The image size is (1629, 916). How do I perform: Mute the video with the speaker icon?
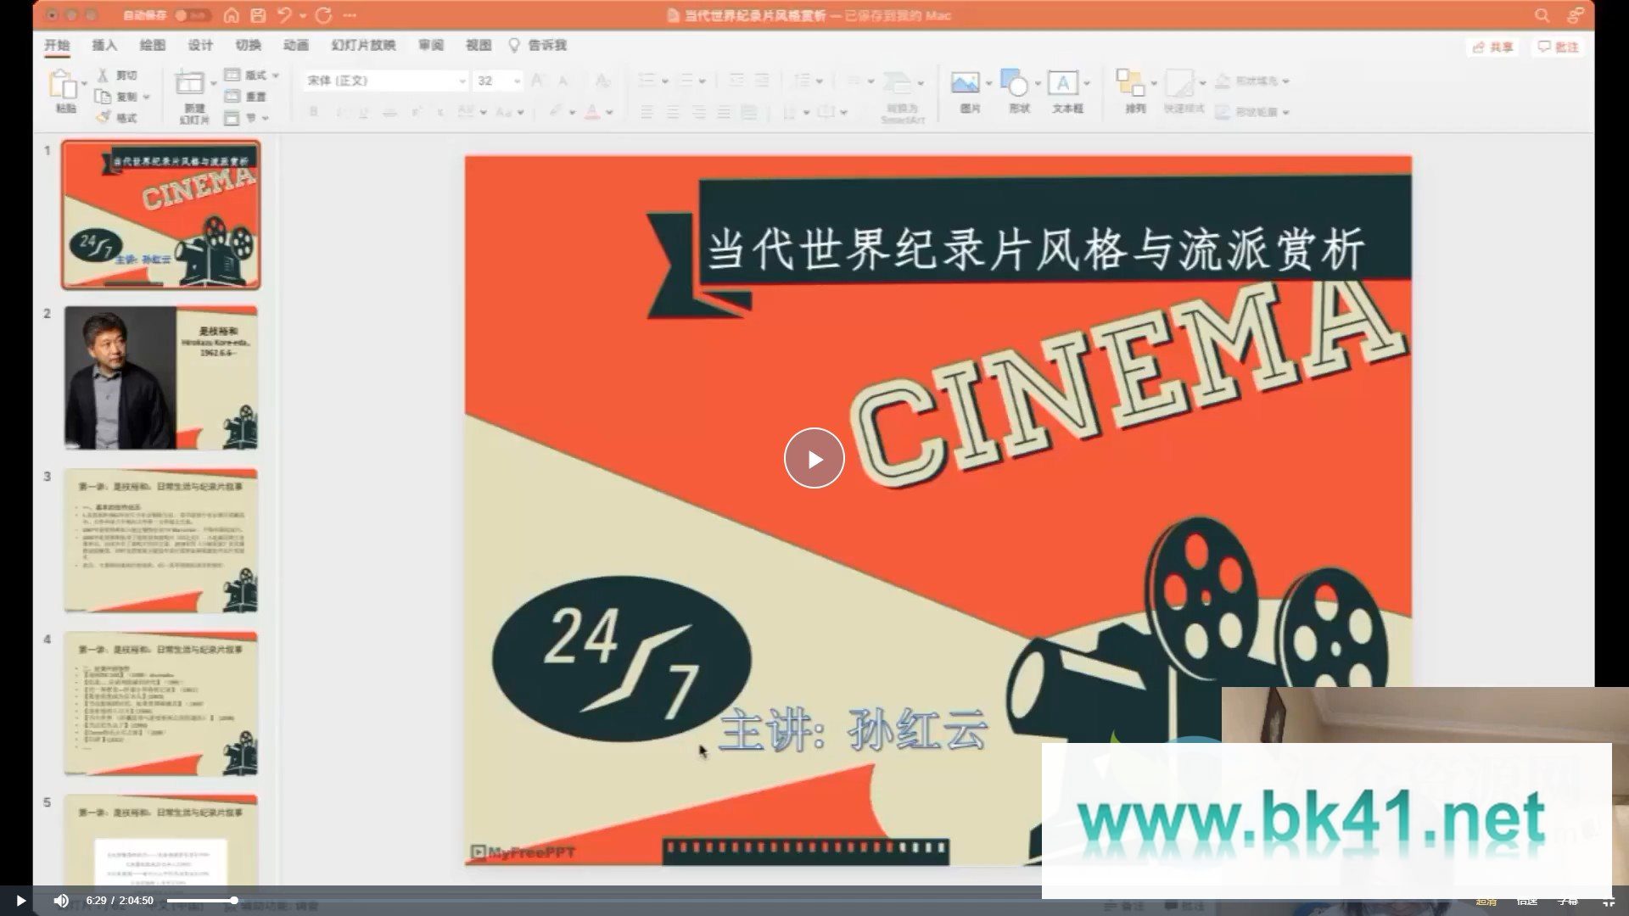61,901
